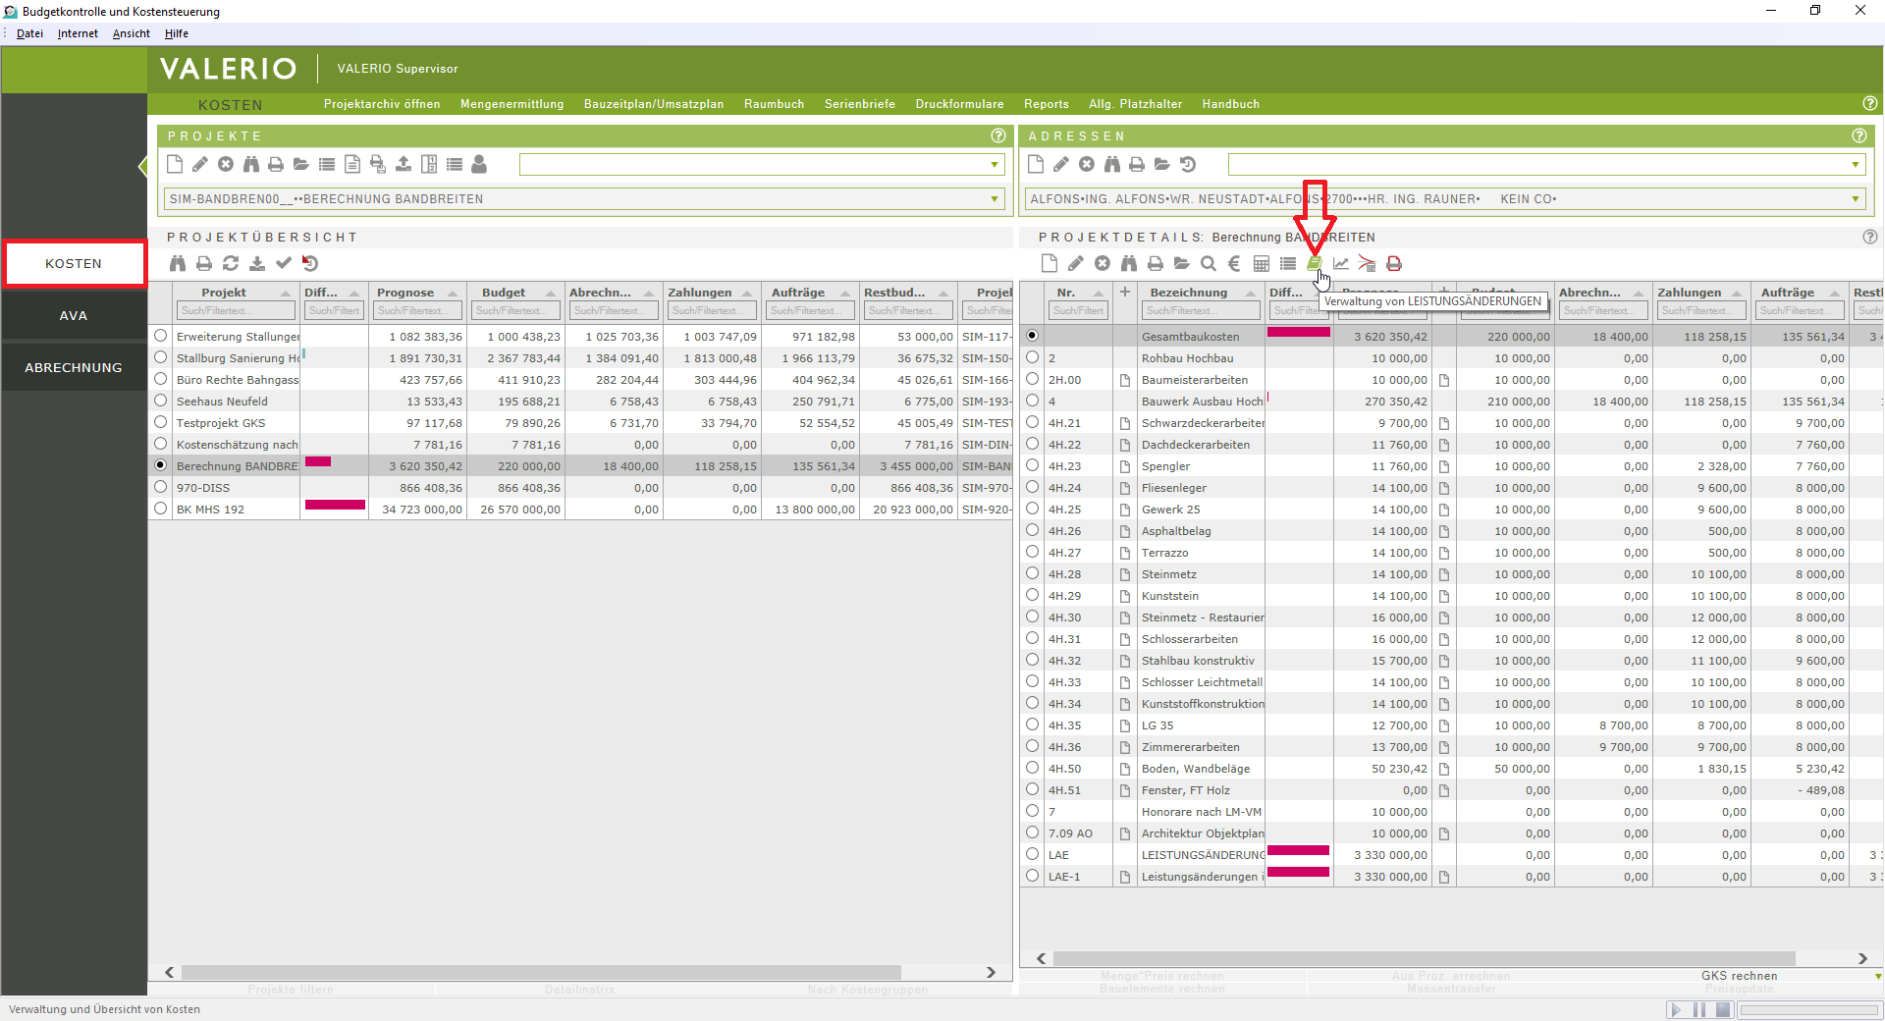1885x1021 pixels.
Task: Open the line chart icon in Projektdetails
Action: coord(1340,263)
